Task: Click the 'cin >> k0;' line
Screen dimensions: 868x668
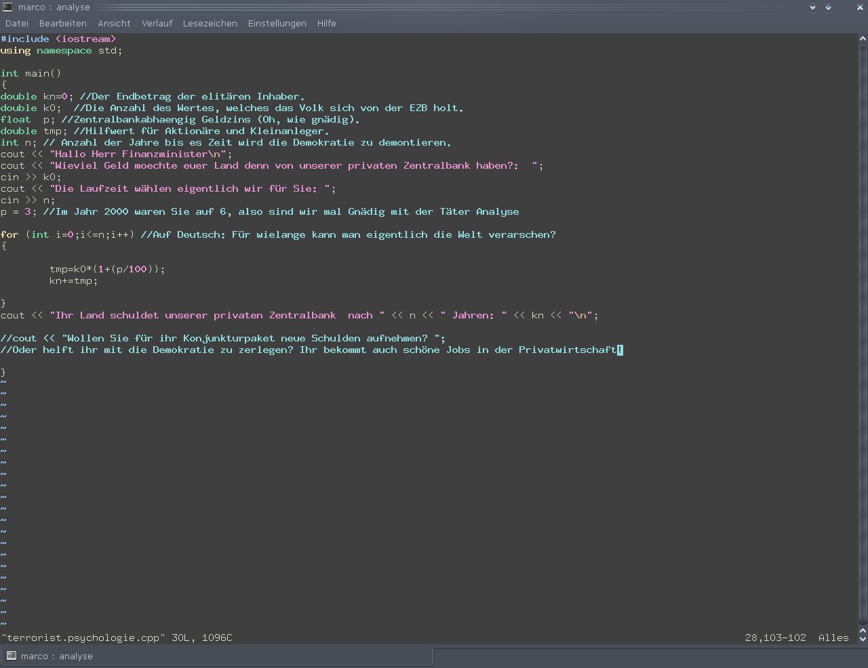Action: [x=31, y=177]
